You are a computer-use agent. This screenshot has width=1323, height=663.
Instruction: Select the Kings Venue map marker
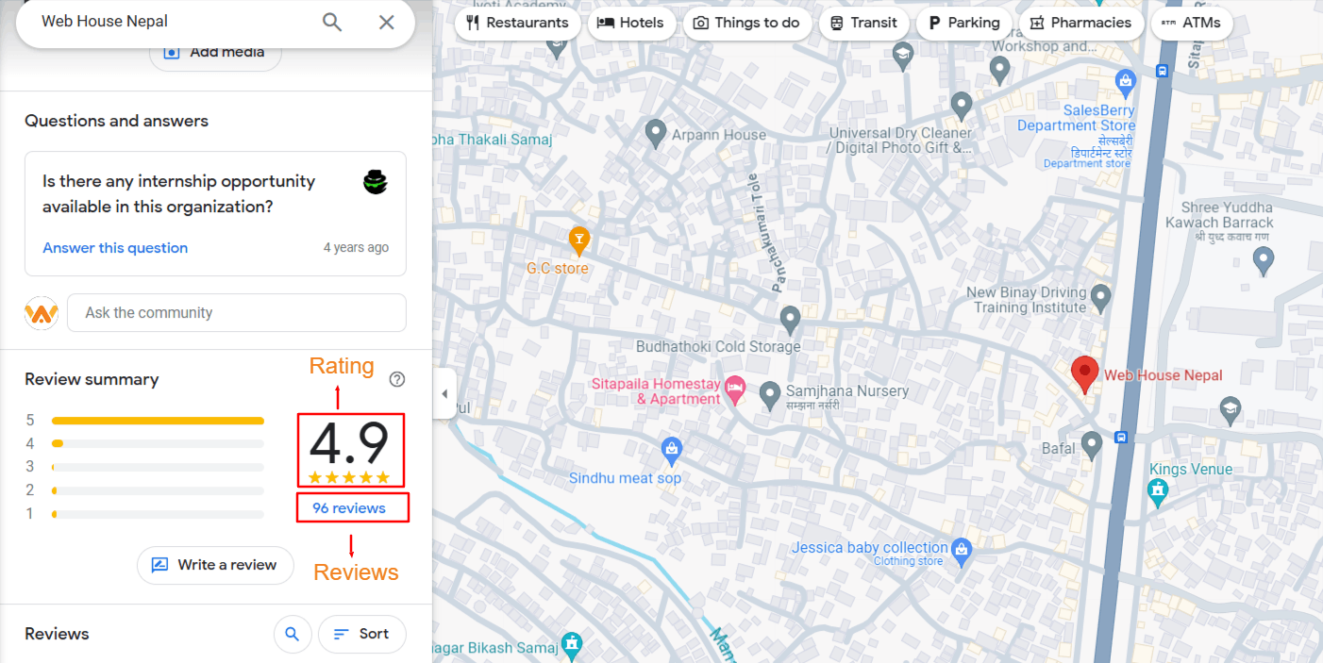click(x=1157, y=489)
